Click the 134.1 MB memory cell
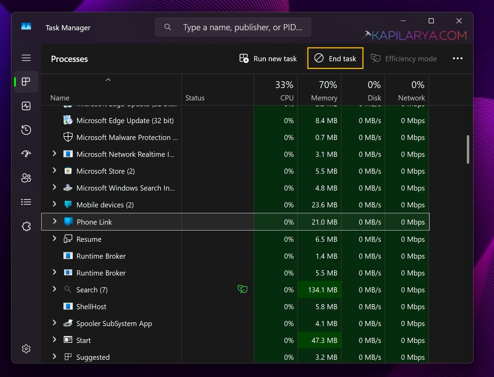The width and height of the screenshot is (494, 377). [x=319, y=290]
